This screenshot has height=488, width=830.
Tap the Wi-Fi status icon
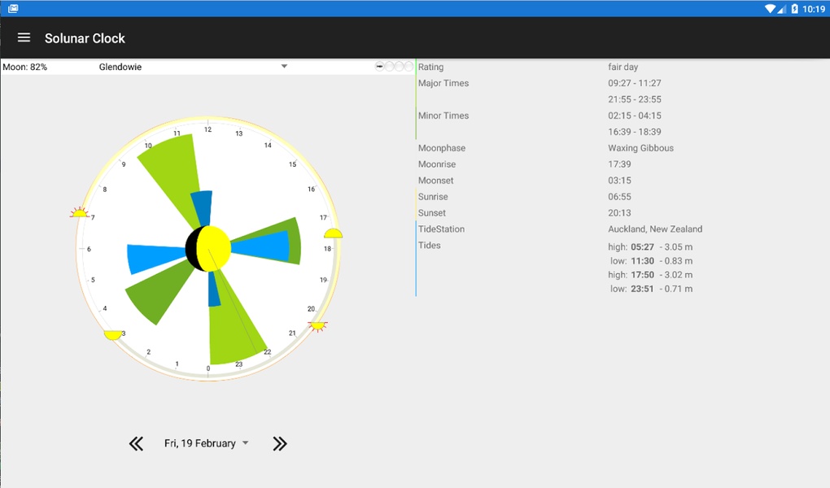pyautogui.click(x=770, y=8)
